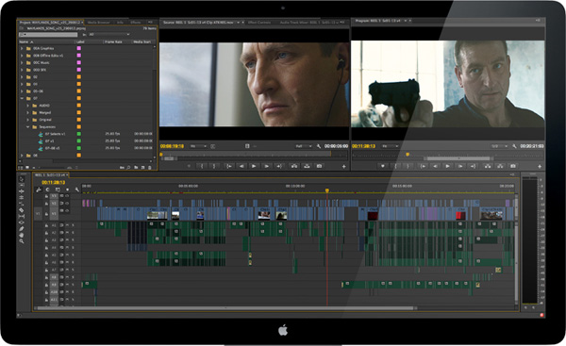Step forward one frame in Program monitor
The width and height of the screenshot is (566, 346).
460,166
